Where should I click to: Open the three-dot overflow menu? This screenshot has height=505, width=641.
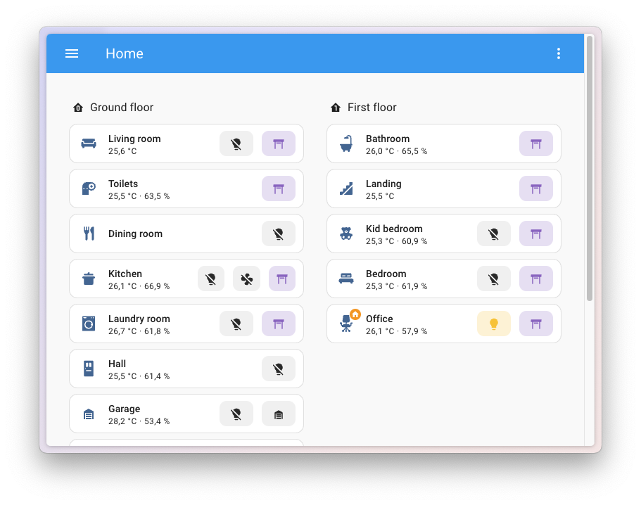coord(559,53)
